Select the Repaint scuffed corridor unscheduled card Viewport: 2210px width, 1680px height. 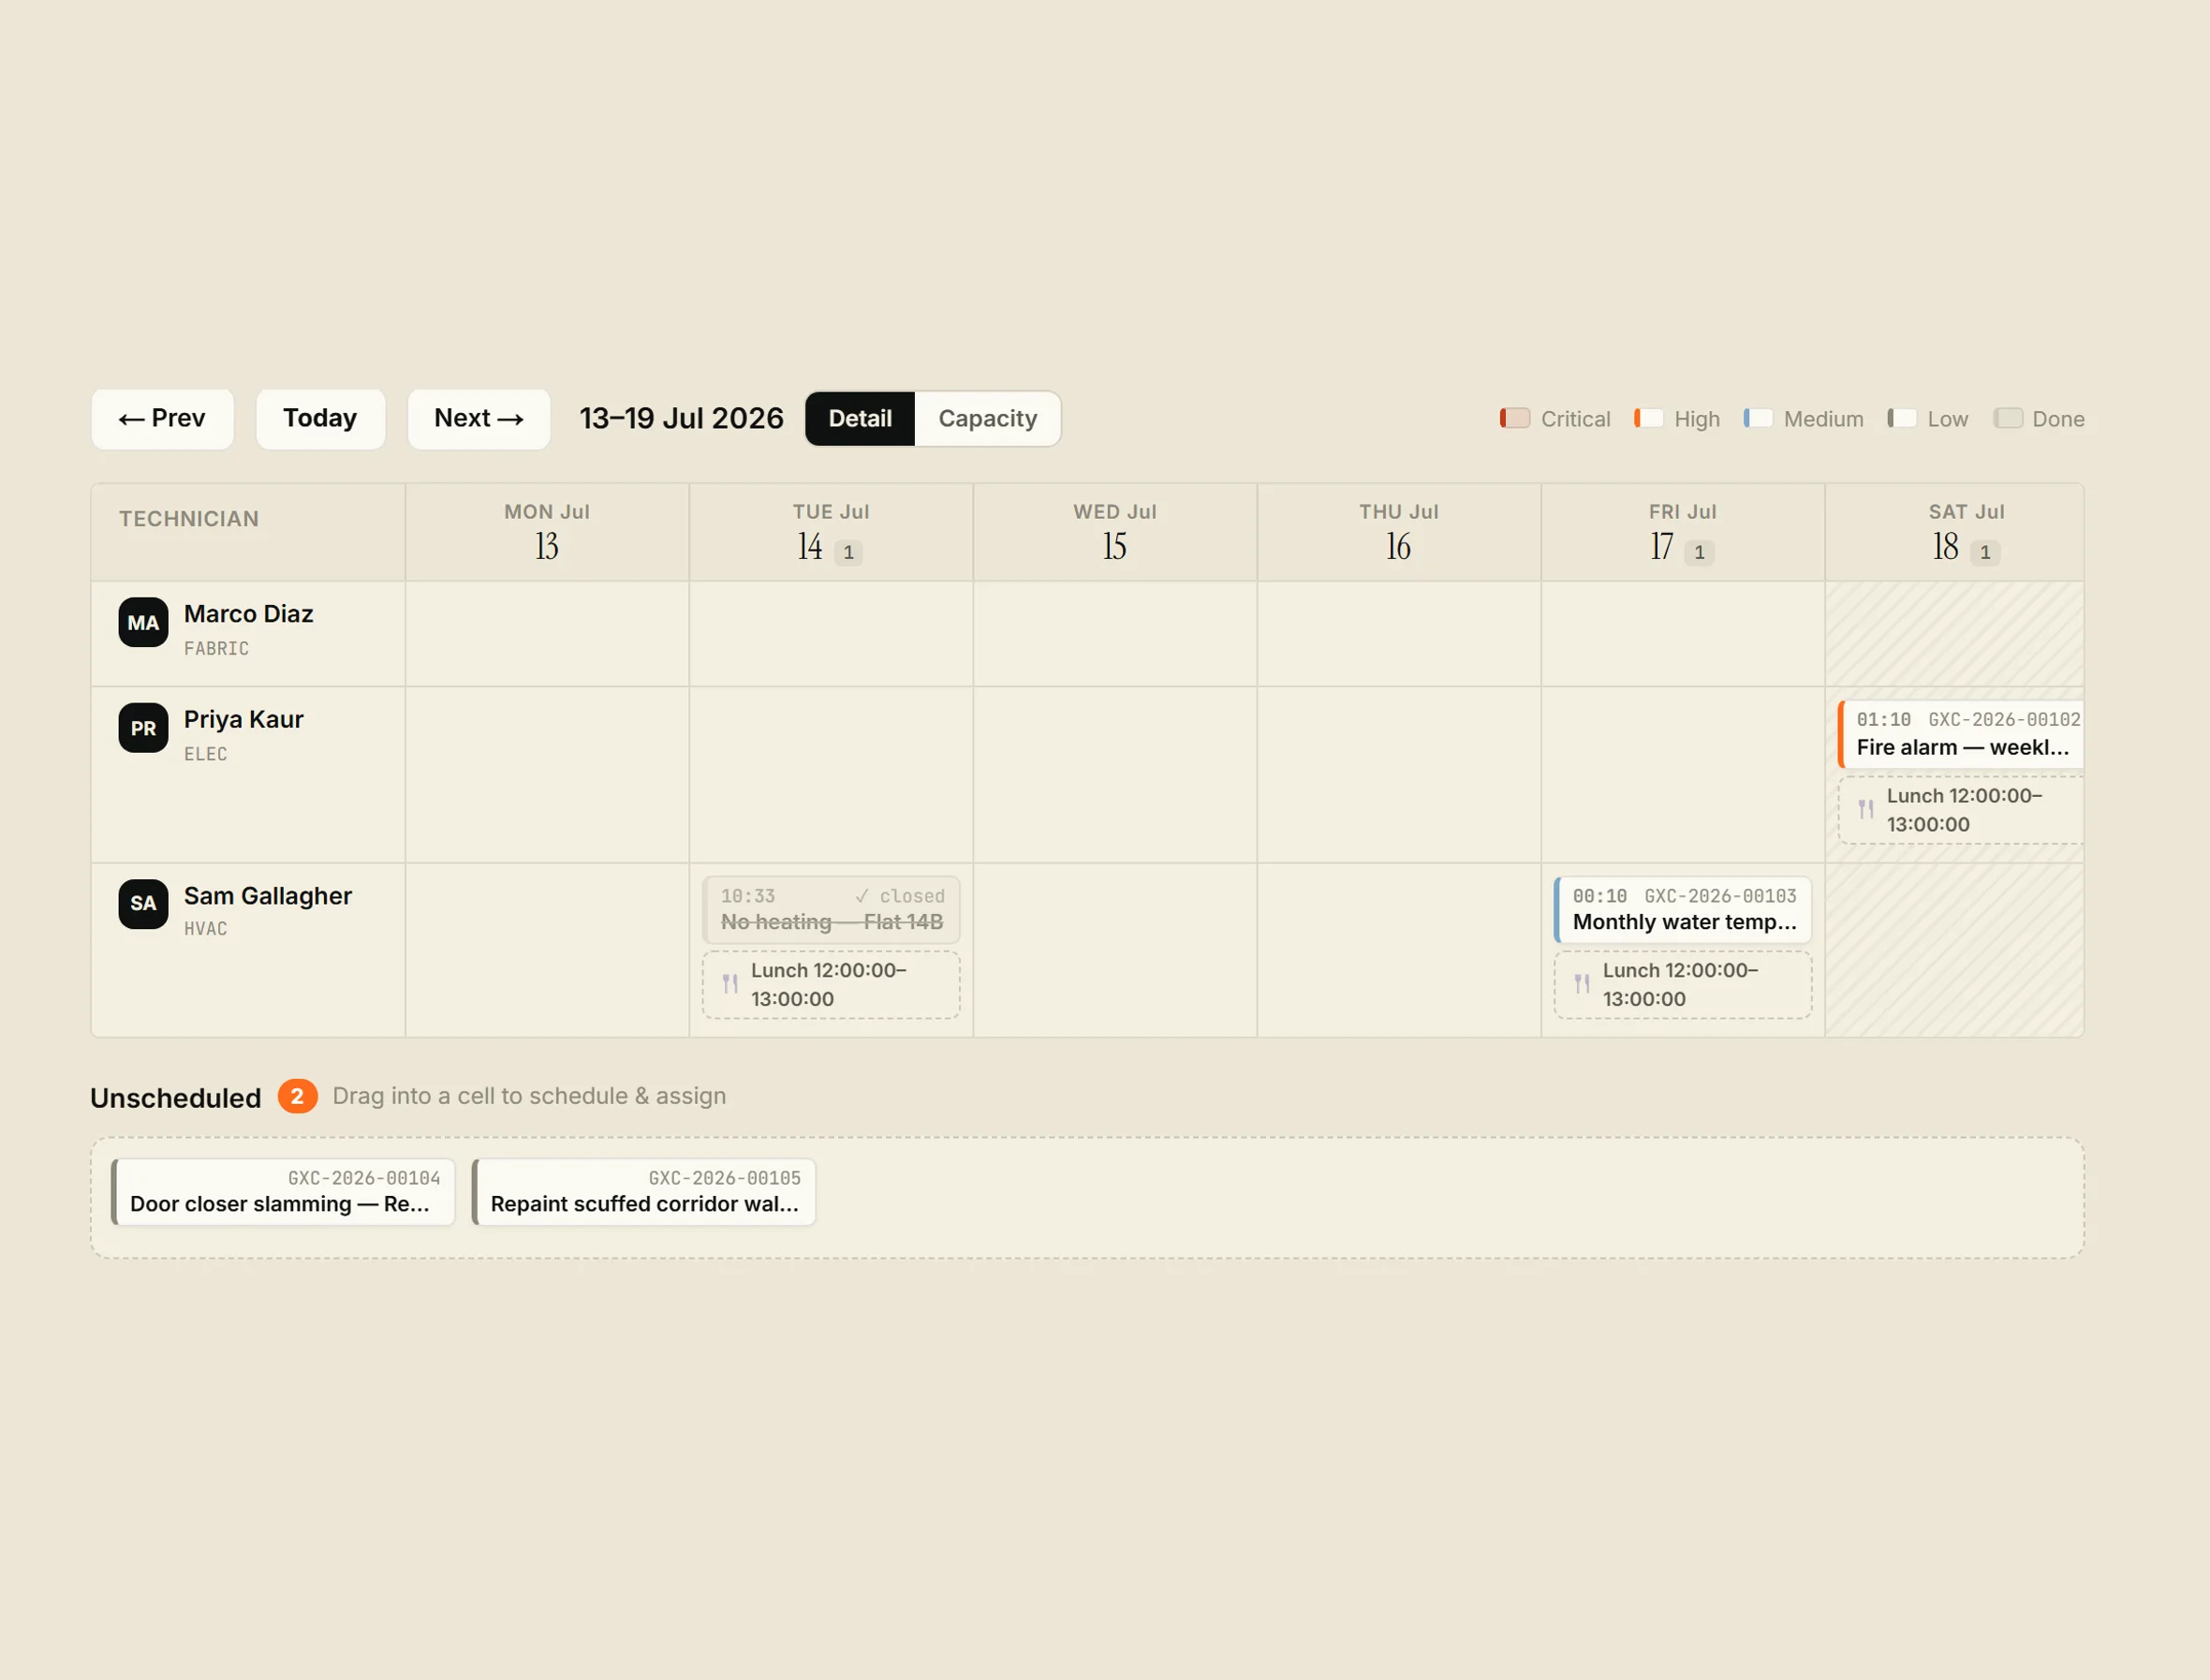(644, 1192)
